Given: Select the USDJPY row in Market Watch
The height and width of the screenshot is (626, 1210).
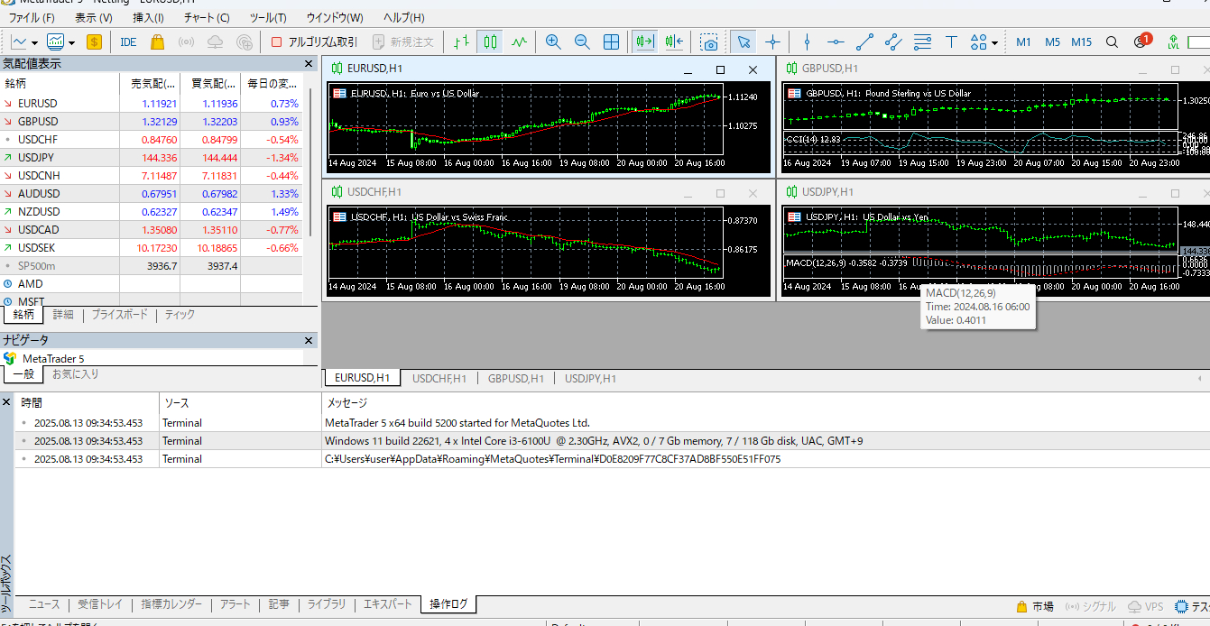Looking at the screenshot, I should [38, 157].
